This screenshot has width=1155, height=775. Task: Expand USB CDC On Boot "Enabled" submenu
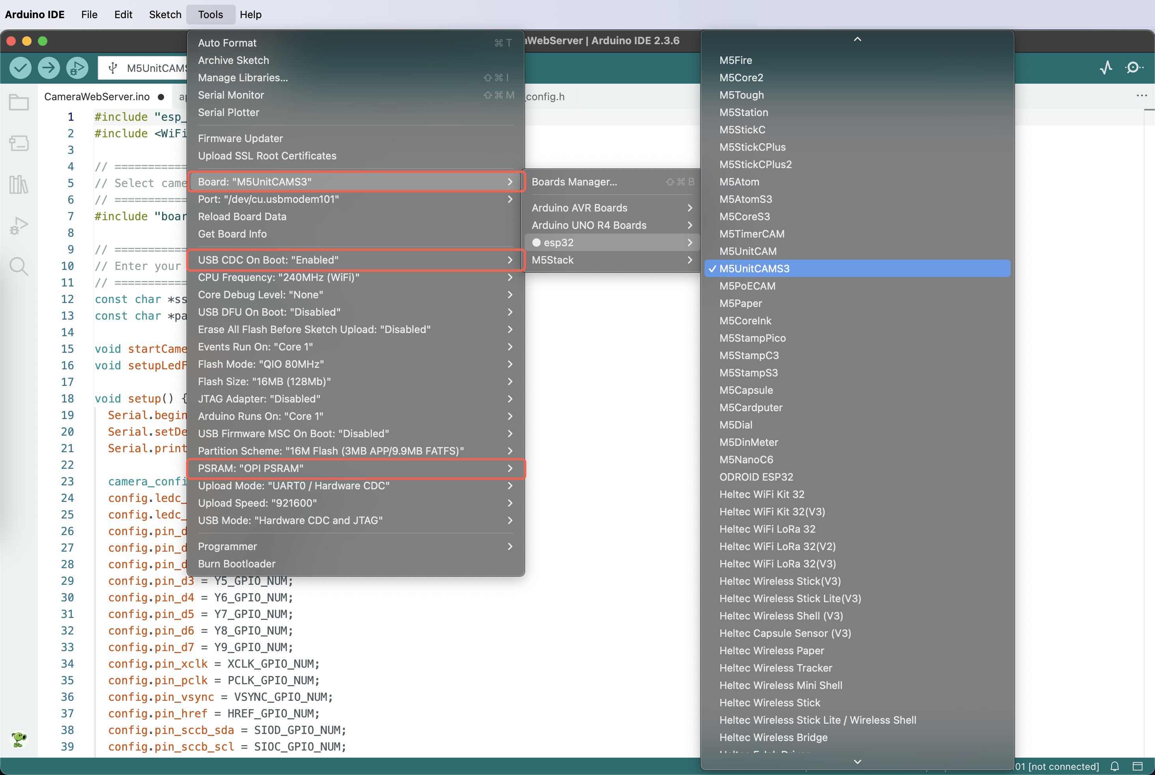tap(356, 260)
